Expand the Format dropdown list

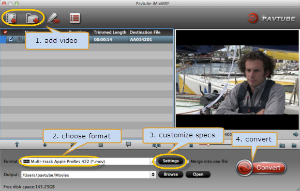[153, 162]
